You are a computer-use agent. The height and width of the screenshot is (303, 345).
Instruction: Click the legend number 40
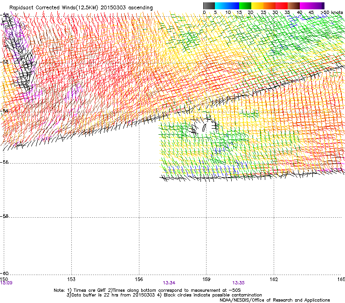pos(299,13)
